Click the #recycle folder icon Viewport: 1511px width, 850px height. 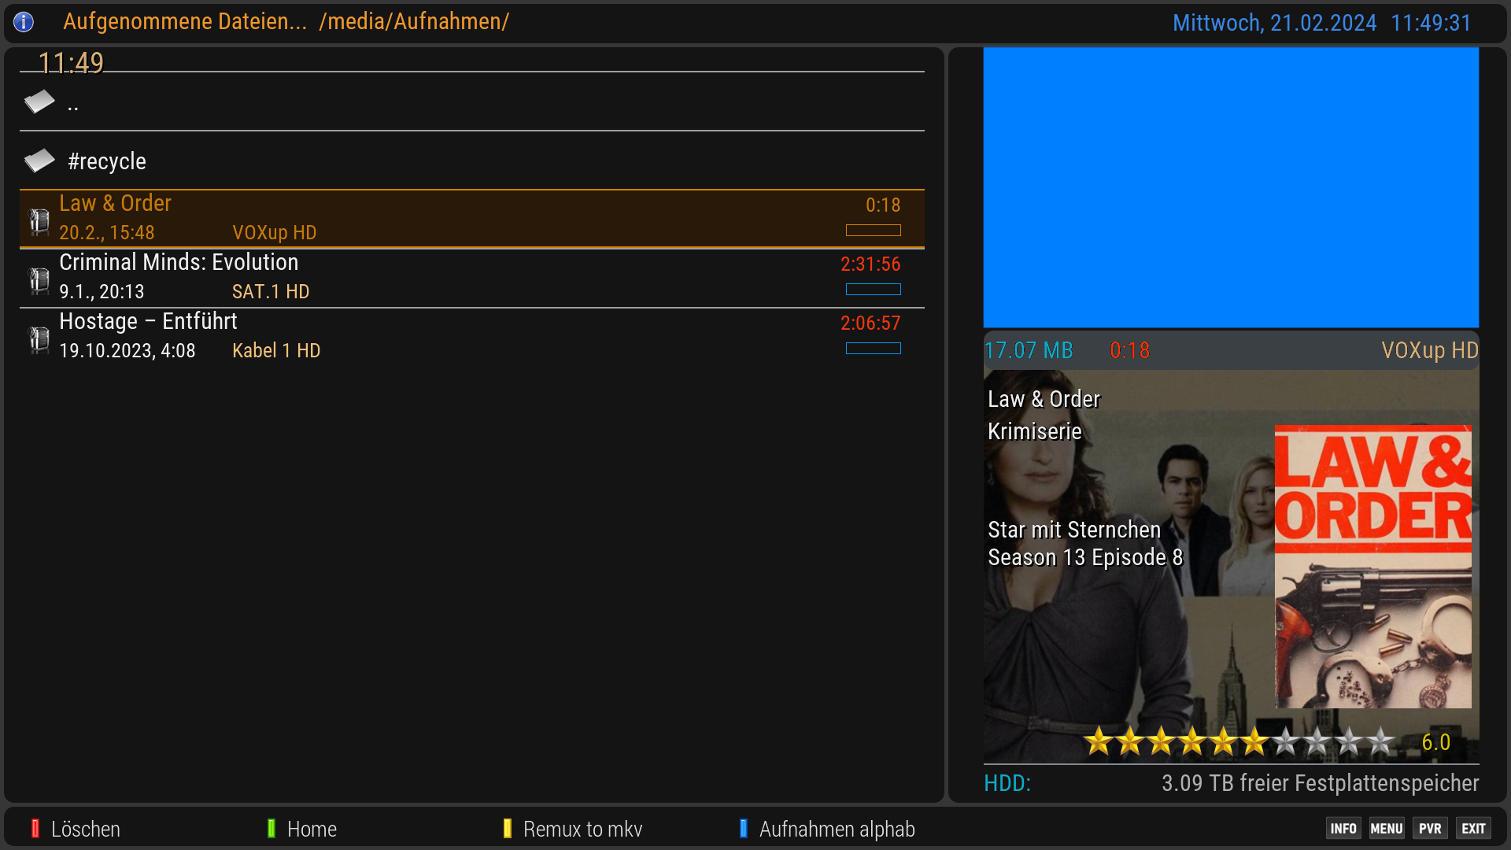point(39,161)
